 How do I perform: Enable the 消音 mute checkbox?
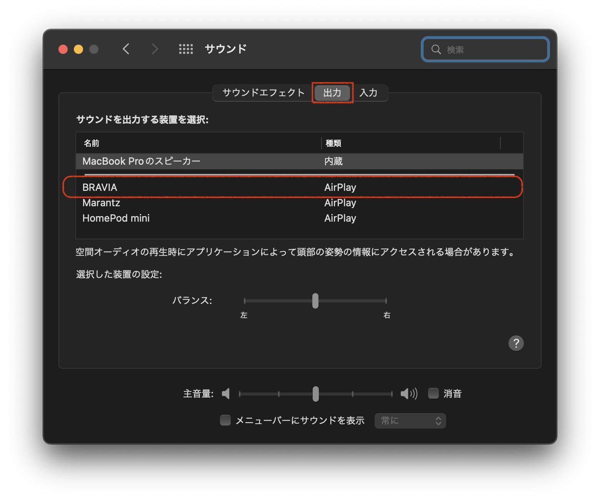433,393
